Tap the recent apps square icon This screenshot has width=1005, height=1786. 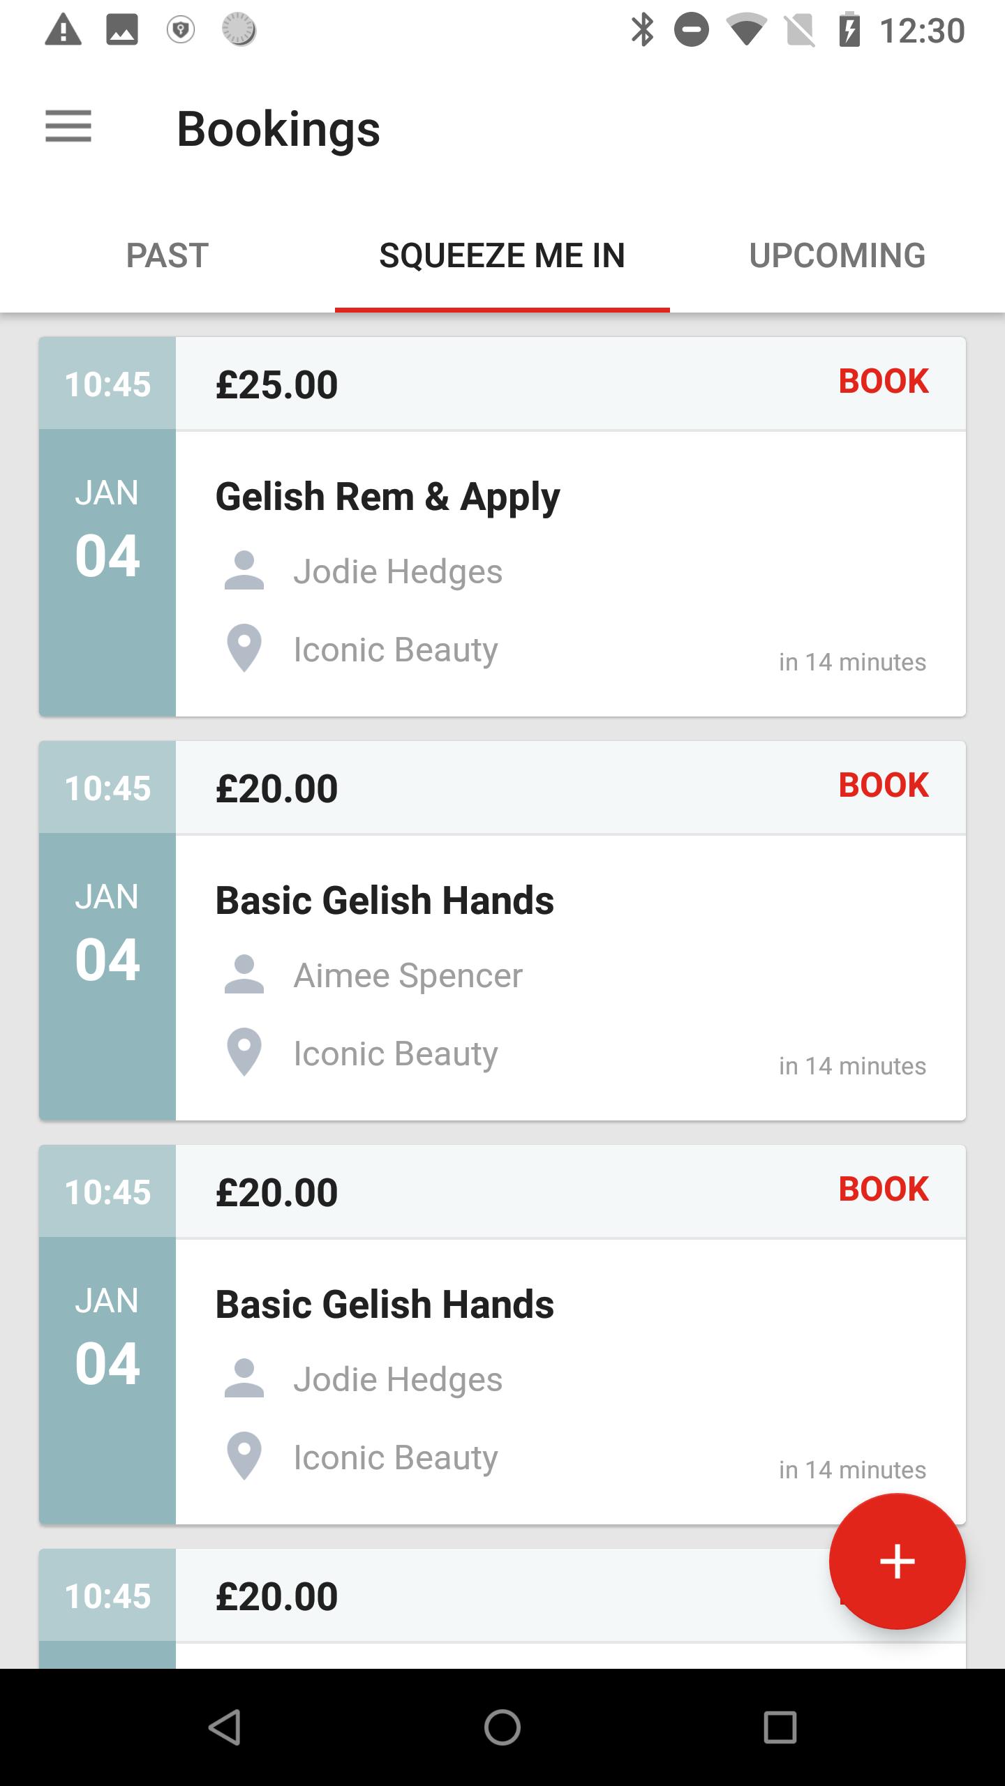click(x=780, y=1727)
